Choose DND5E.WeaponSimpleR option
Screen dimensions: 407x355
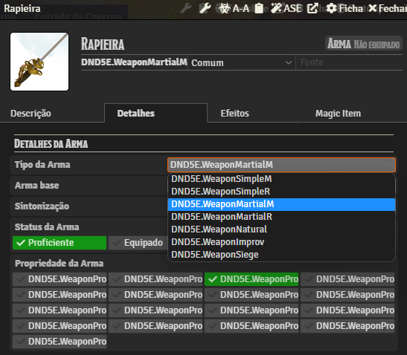tap(282, 192)
